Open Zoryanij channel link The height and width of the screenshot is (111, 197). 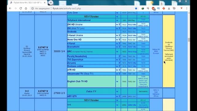(71, 63)
